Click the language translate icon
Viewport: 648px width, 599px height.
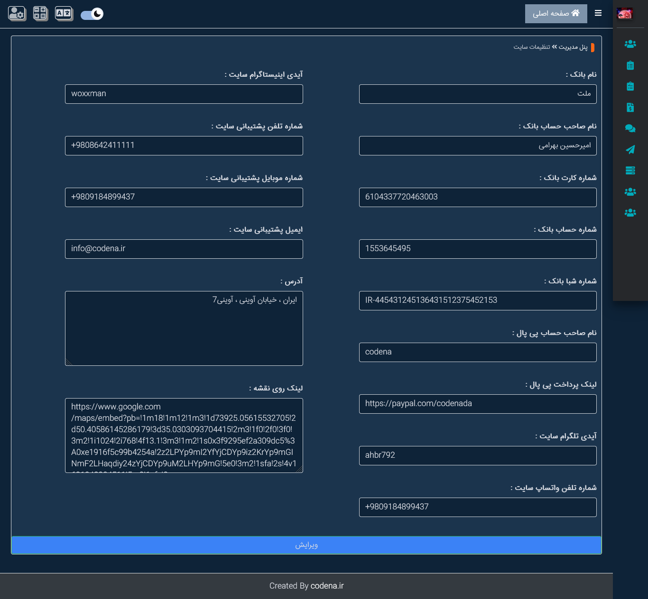pos(64,13)
